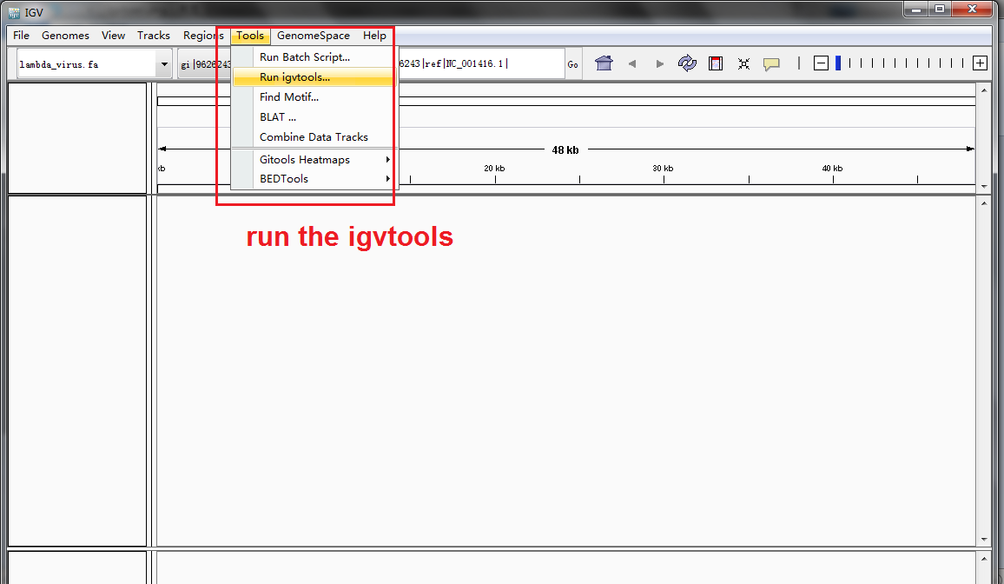Image resolution: width=1004 pixels, height=584 pixels.
Task: Click up arrow of bottom panel scrollbar
Action: (984, 559)
